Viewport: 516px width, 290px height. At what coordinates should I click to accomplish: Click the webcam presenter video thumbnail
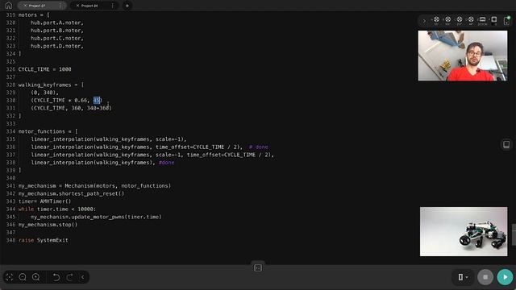tap(462, 56)
